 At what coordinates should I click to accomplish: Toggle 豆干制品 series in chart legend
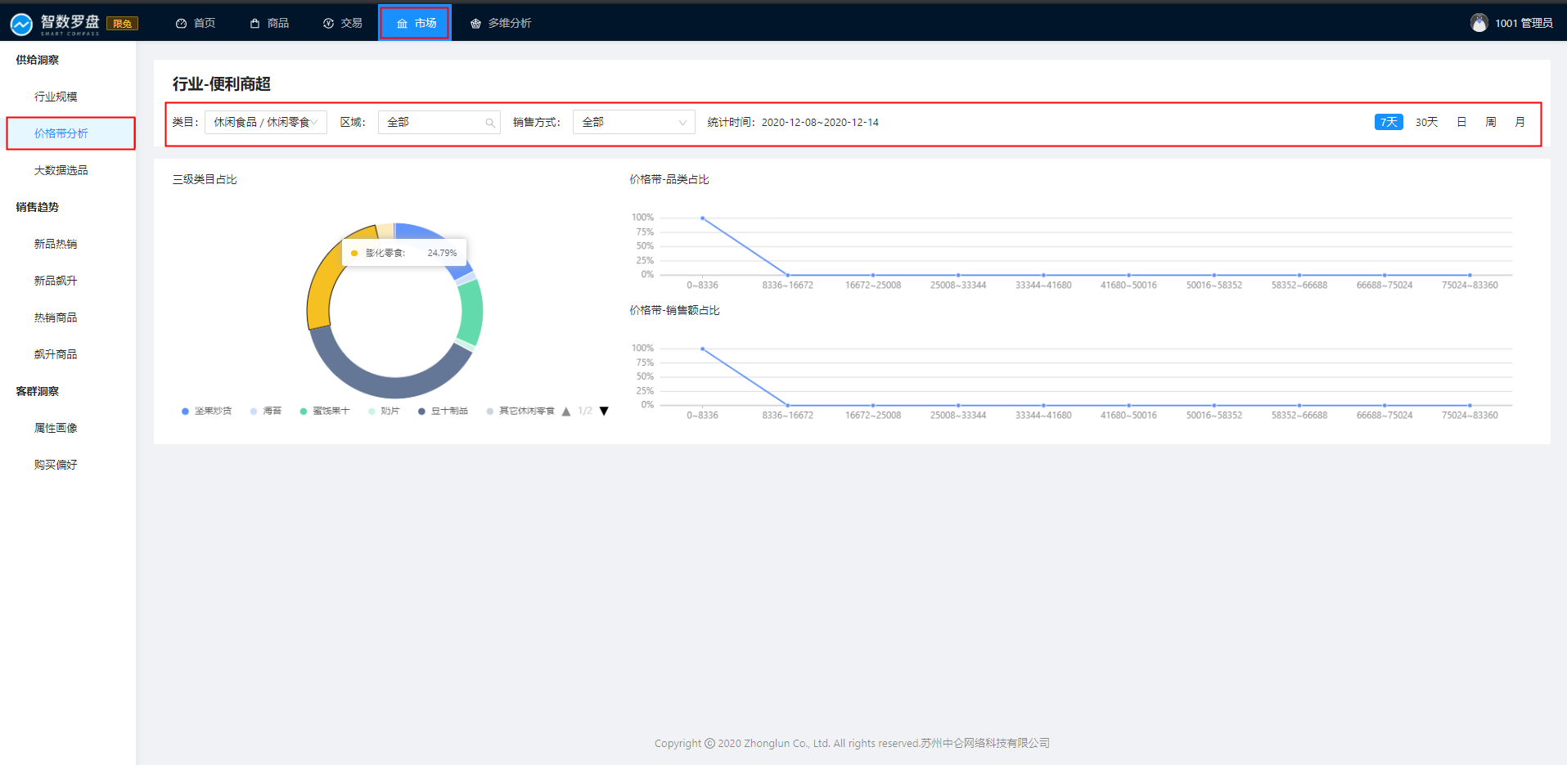pos(443,411)
